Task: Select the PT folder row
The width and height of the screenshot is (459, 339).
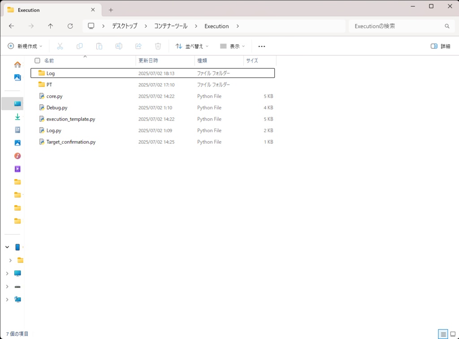Action: [152, 85]
